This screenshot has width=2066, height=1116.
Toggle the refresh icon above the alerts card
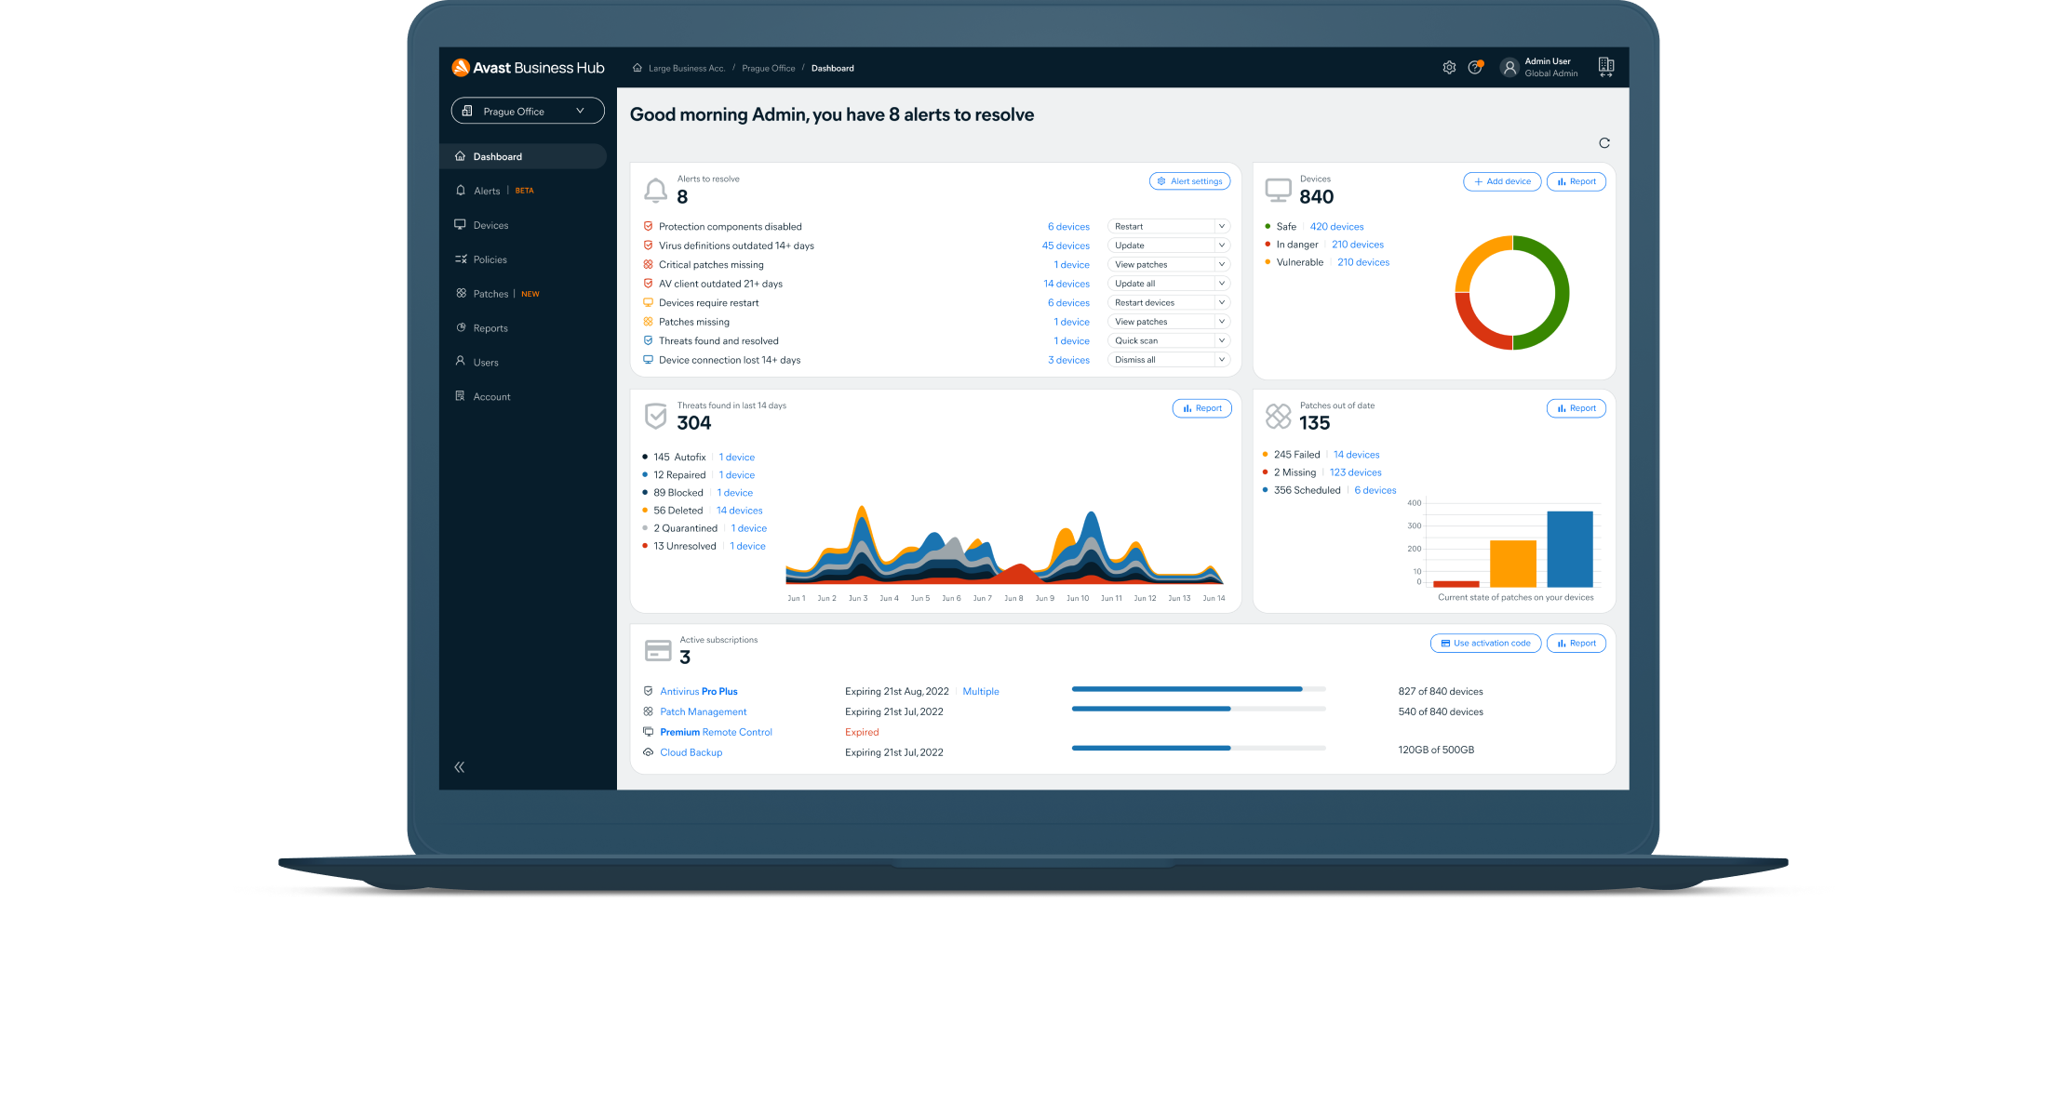[x=1604, y=143]
